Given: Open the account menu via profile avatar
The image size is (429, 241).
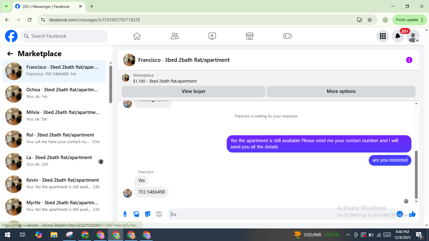Looking at the screenshot, I should [x=413, y=36].
